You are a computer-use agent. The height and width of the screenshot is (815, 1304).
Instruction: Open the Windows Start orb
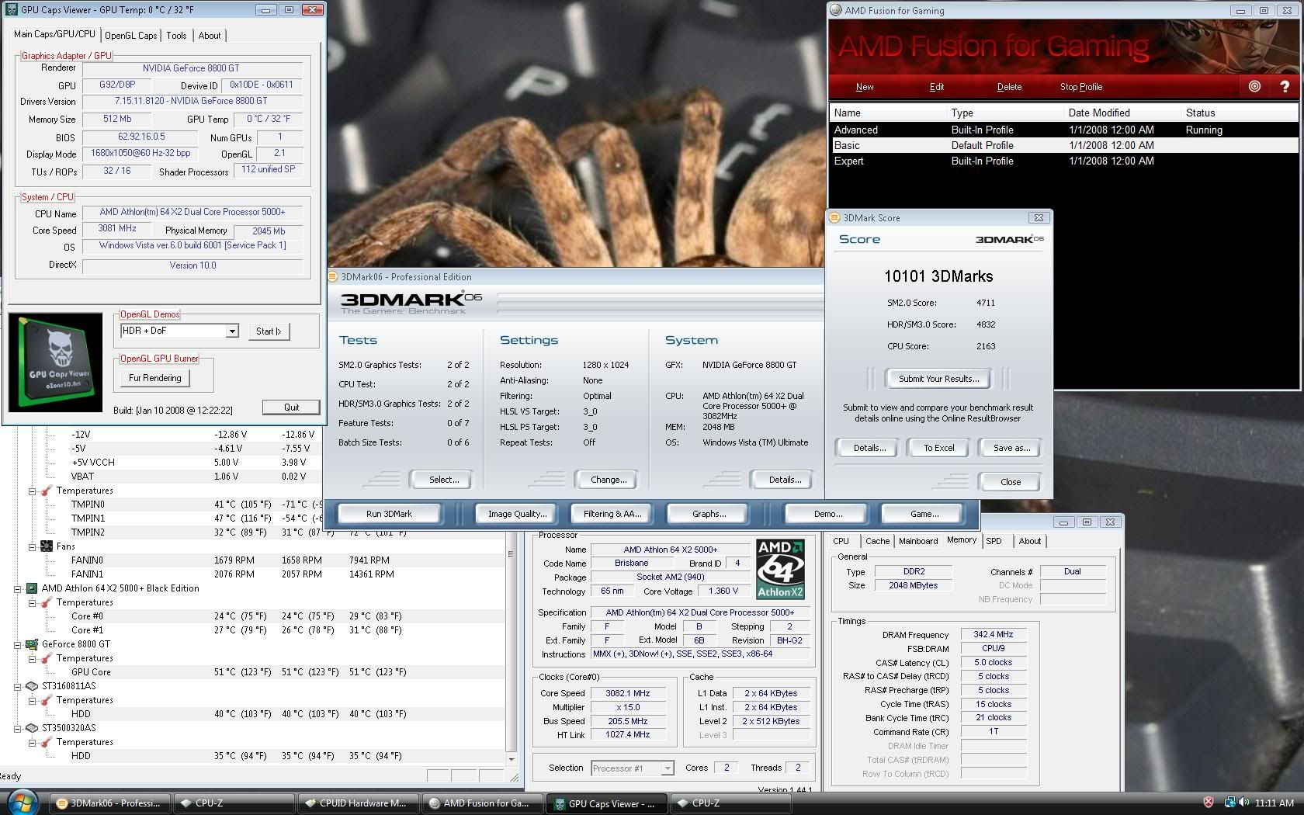[x=22, y=802]
